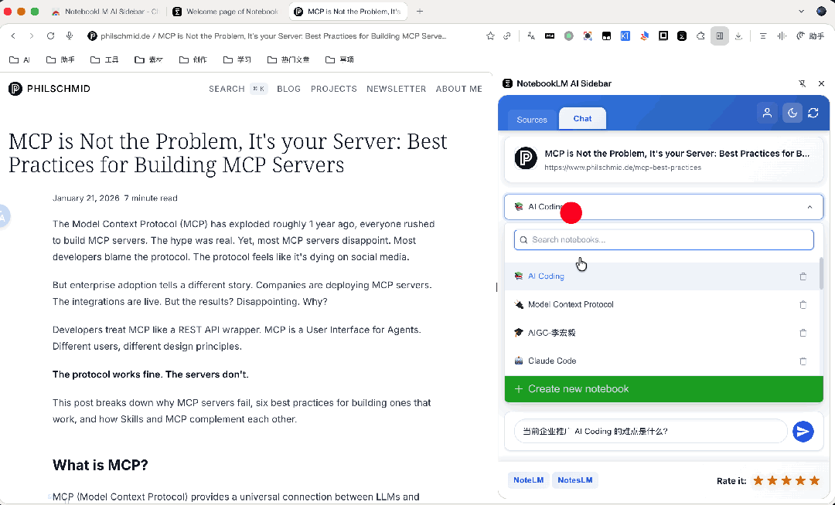Click the audio waveform toolbar icon
The height and width of the screenshot is (505, 835).
pos(782,36)
